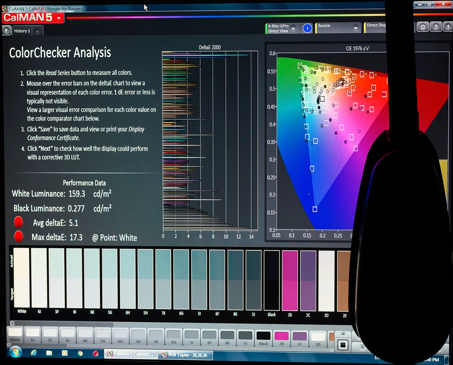Collapse side panel with the left-arrow icon
This screenshot has width=453, height=365.
click(x=448, y=27)
